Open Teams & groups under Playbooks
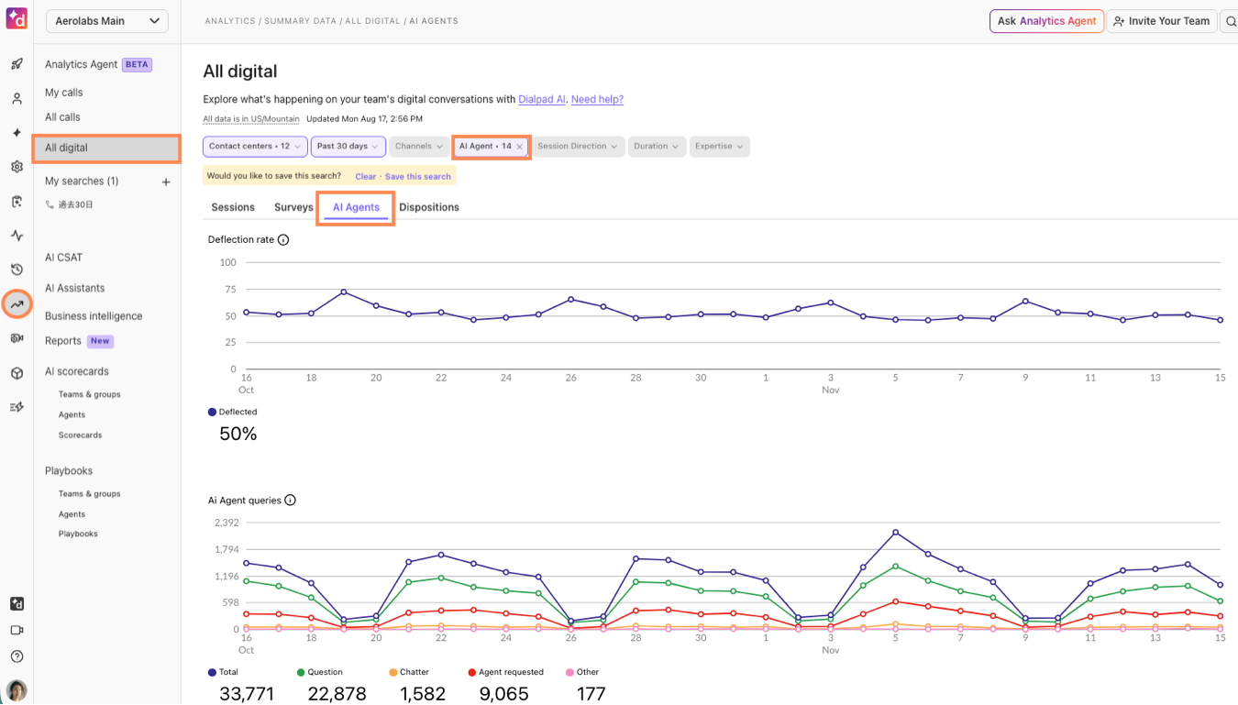 (x=89, y=494)
